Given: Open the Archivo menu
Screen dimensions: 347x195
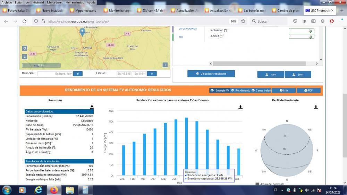Looking at the screenshot, I should tap(7, 2).
